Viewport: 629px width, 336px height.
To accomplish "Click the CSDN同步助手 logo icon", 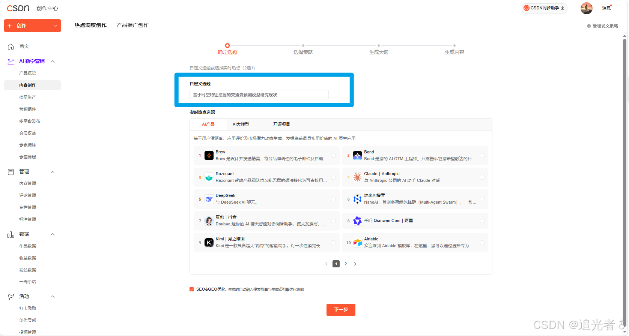I will coord(527,8).
